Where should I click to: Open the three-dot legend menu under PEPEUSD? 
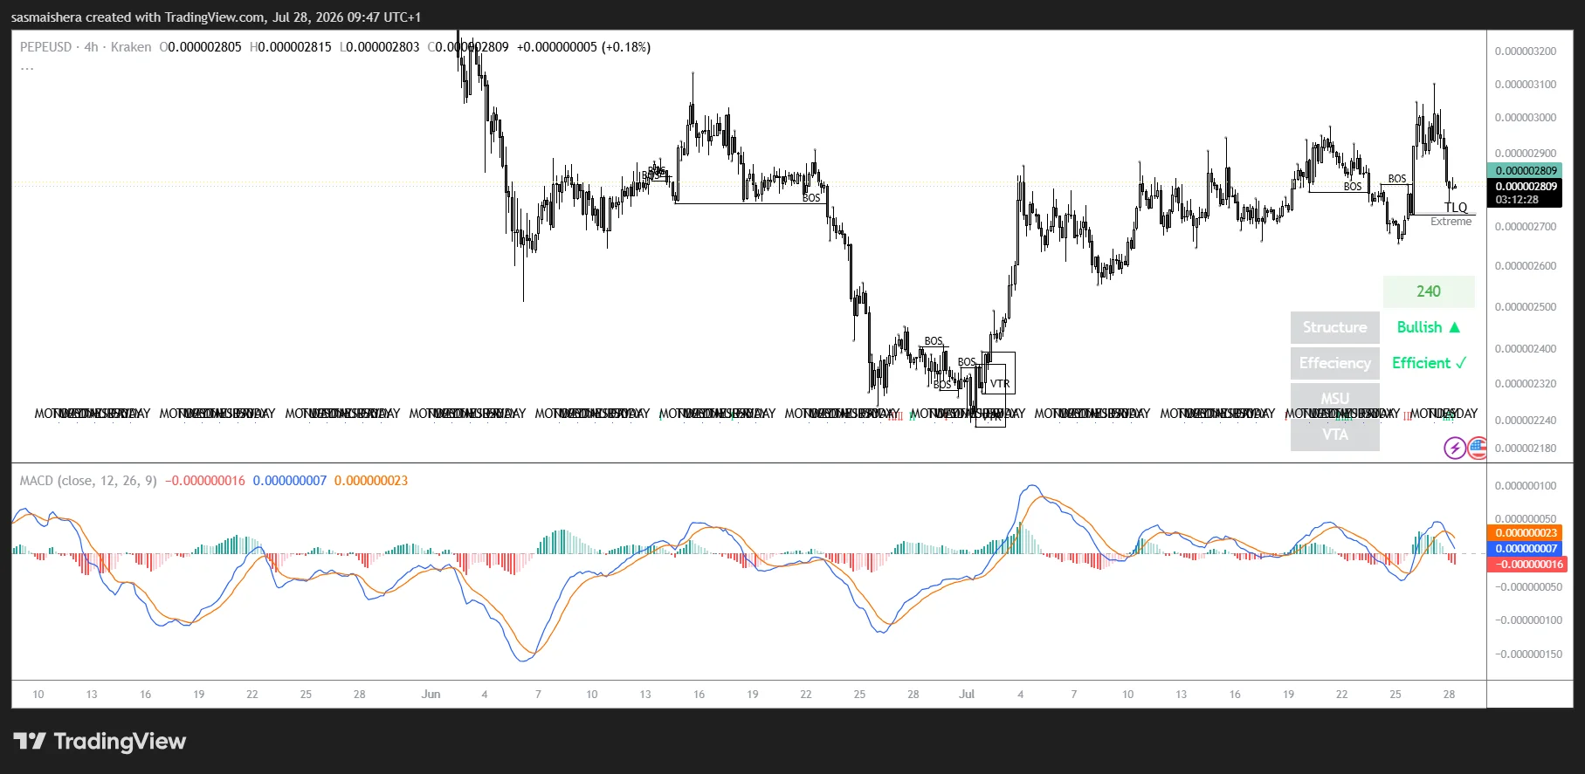coord(27,67)
